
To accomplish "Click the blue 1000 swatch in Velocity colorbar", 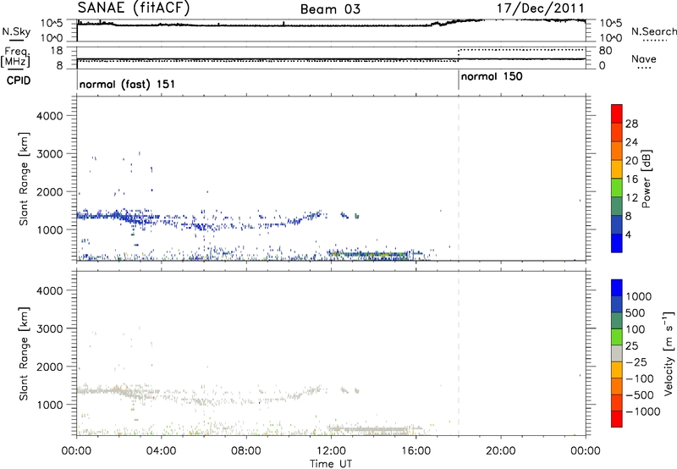I will coord(617,288).
